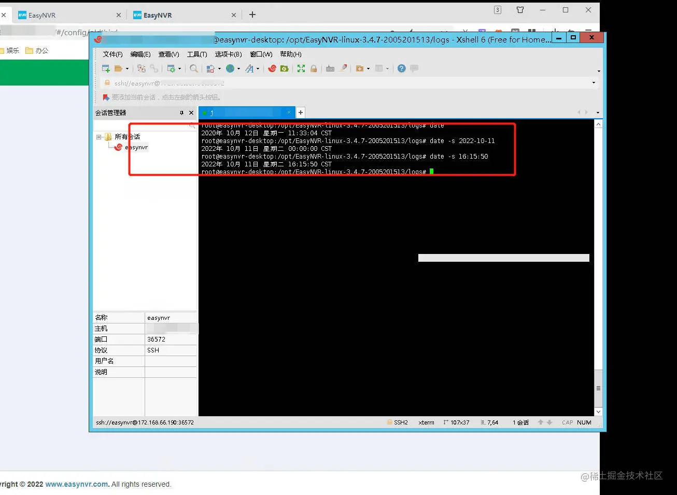
Task: Click the 协议 value SSH
Action: click(x=153, y=350)
